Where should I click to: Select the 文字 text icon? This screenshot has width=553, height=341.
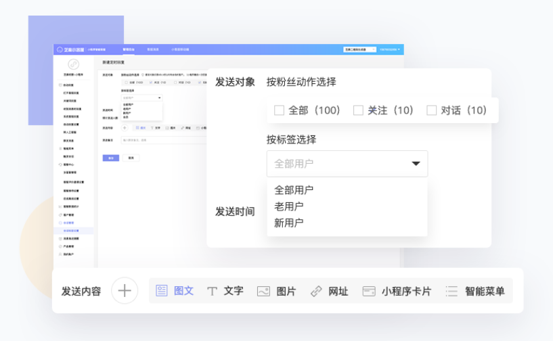tap(212, 291)
